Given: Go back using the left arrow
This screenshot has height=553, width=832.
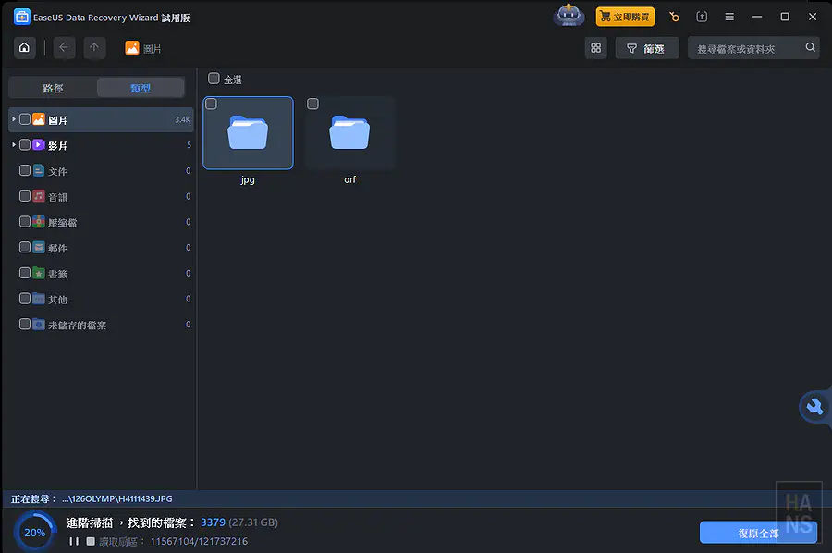Looking at the screenshot, I should (64, 48).
